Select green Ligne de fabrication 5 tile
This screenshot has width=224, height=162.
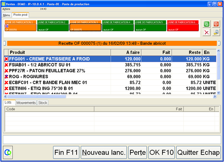pyautogui.click(x=150, y=26)
